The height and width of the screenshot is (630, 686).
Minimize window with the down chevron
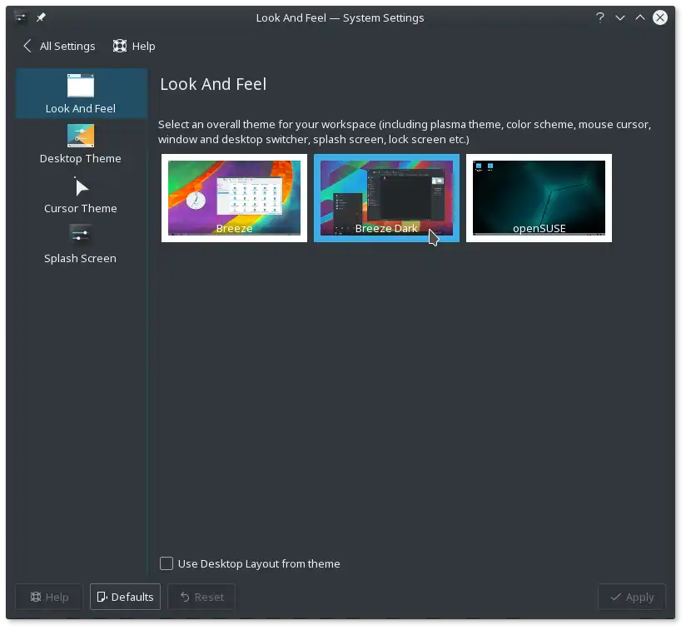[620, 17]
